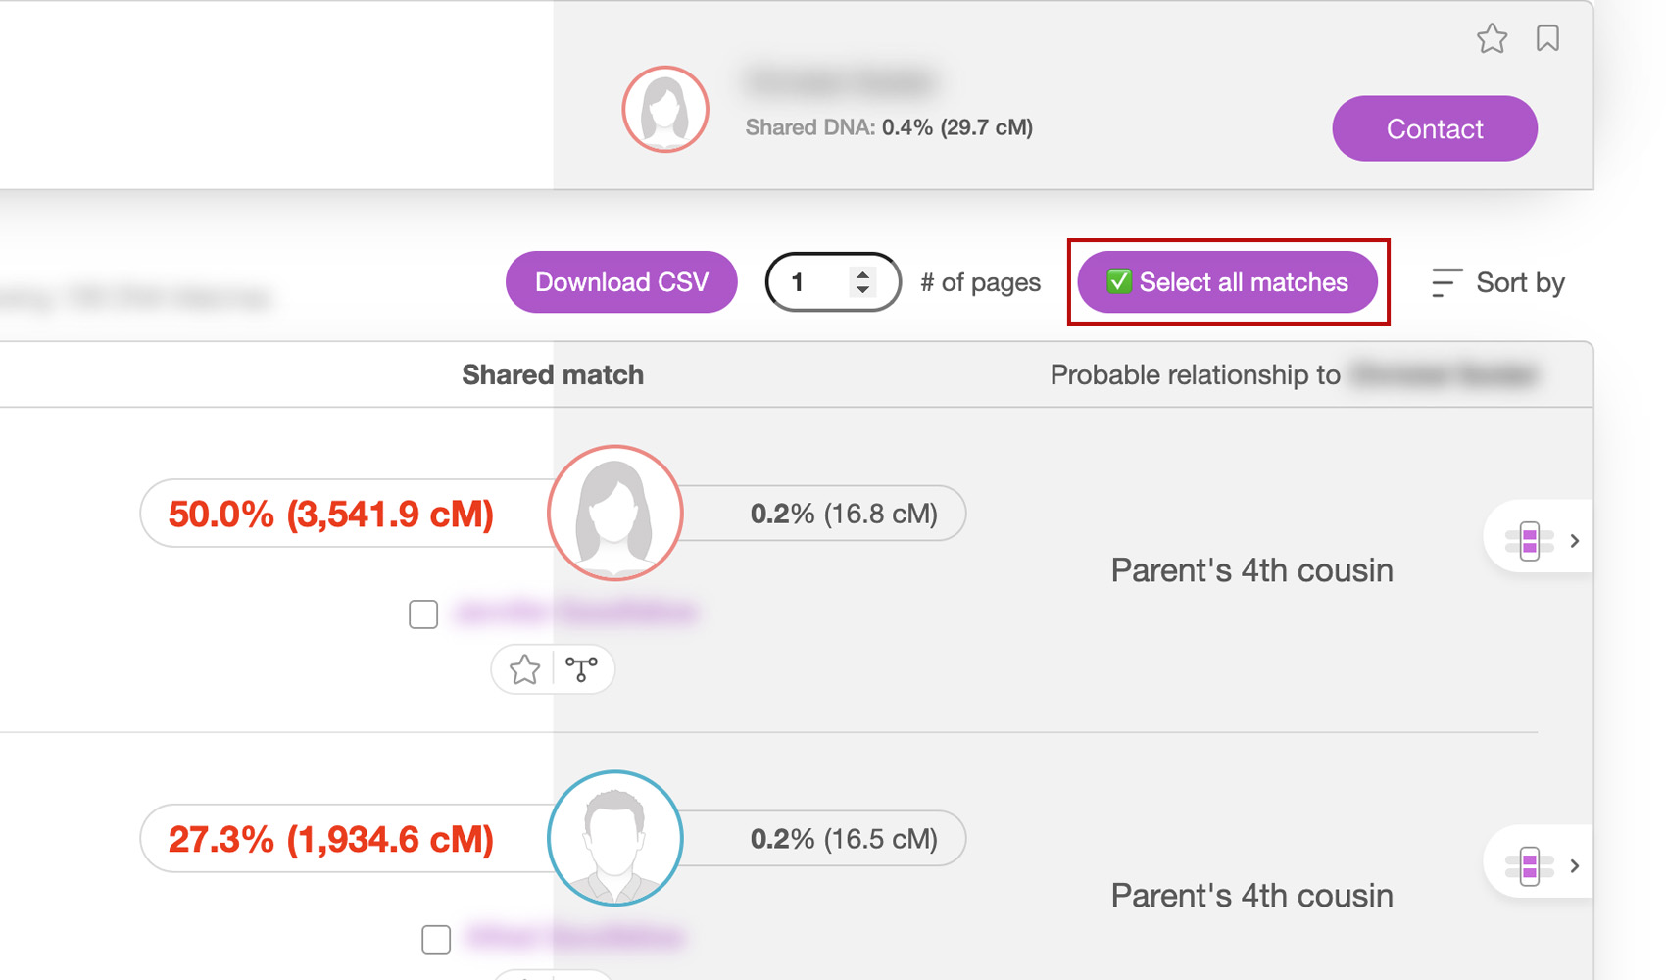Open male avatar of 27.3% match
The image size is (1666, 980).
(614, 838)
